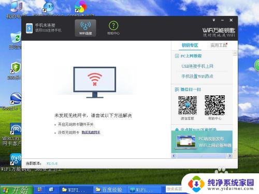The height and width of the screenshot is (194, 259).
Task: Click sidebar scrollbar up arrow
Action: [x=235, y=53]
